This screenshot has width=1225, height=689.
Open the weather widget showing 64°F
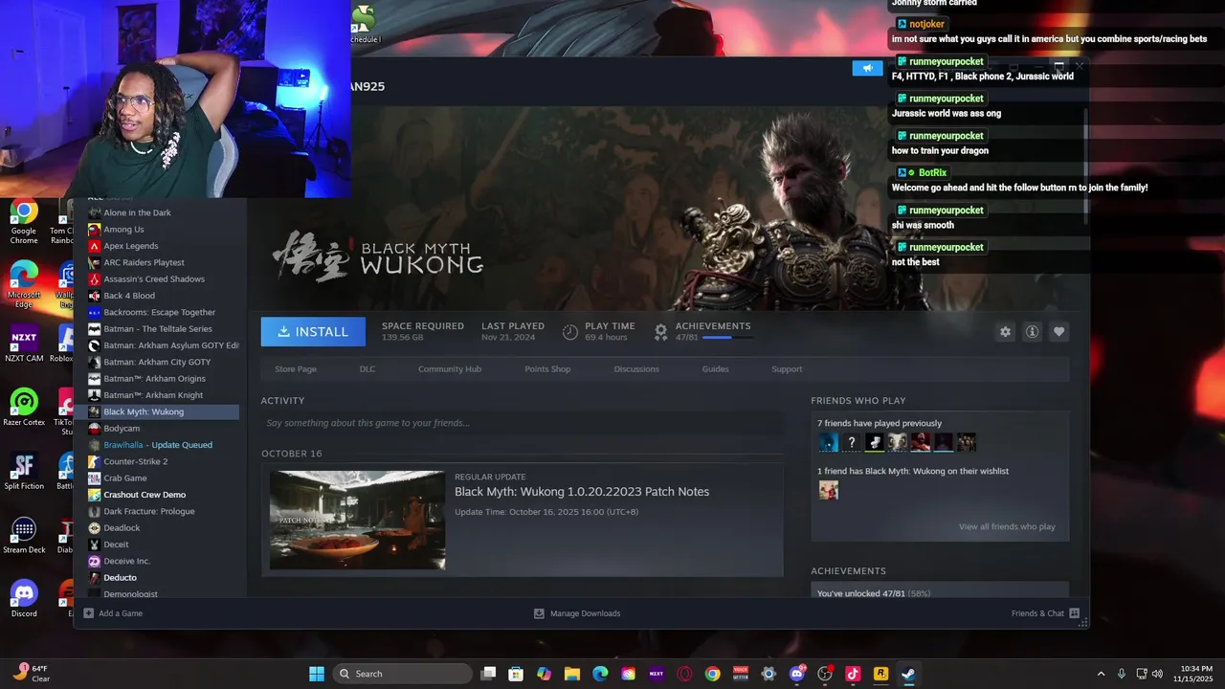[x=31, y=674]
